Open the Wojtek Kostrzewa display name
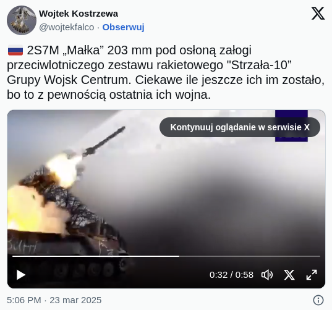The image size is (332, 310). 79,14
